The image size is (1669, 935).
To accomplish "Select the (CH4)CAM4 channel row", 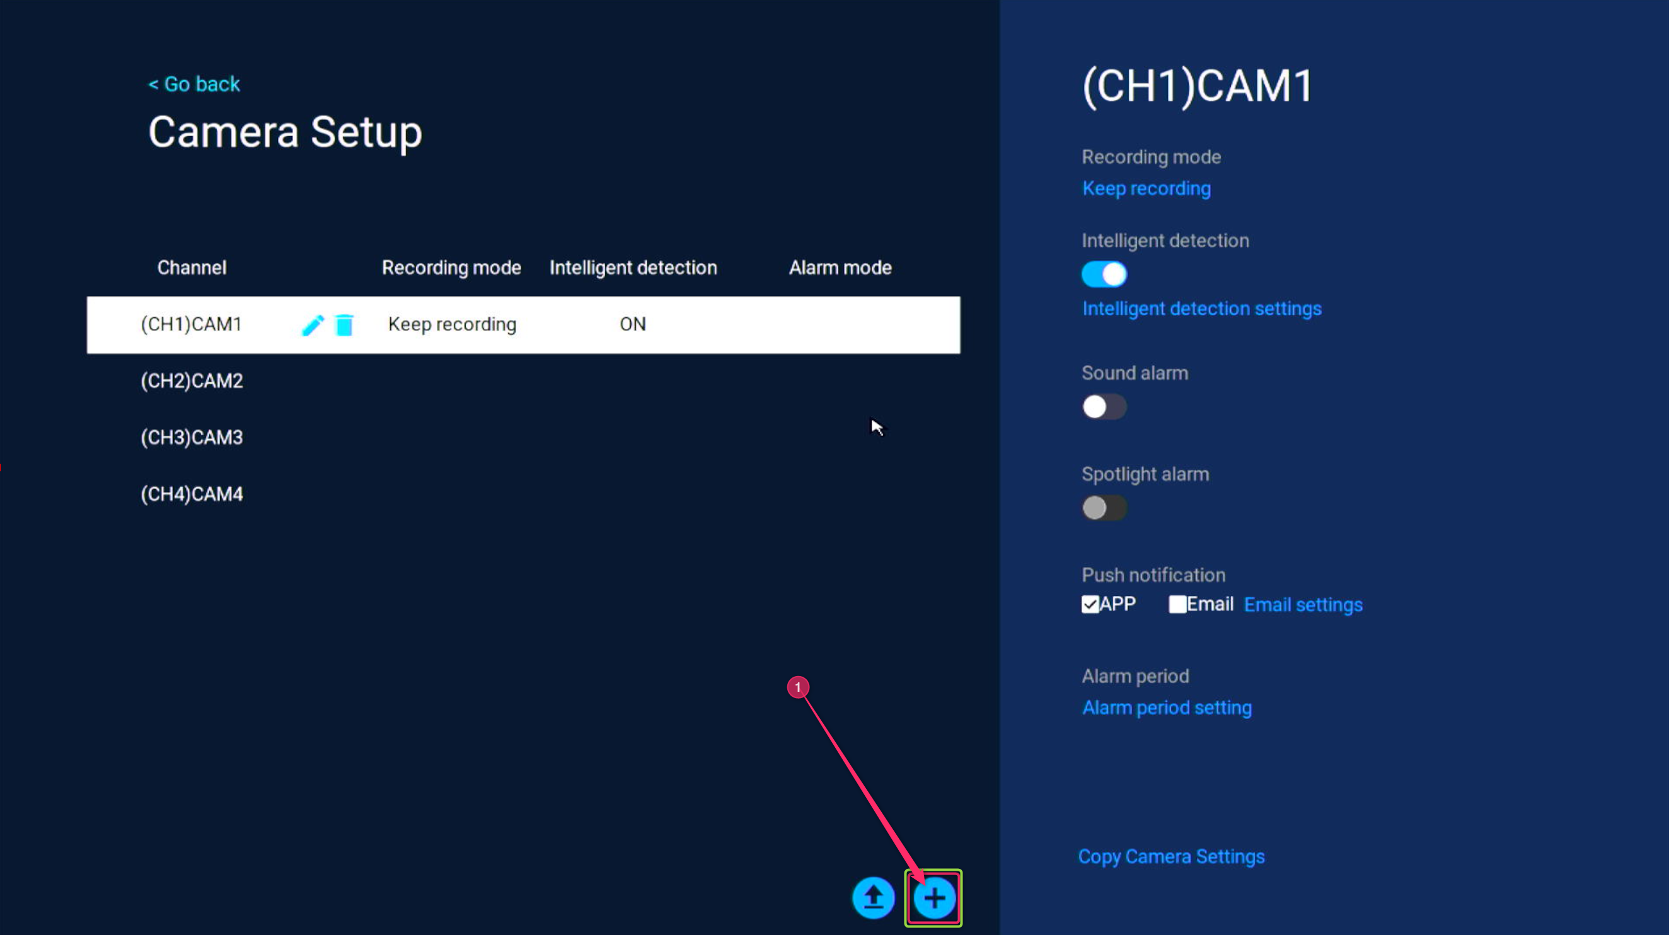I will tap(192, 495).
